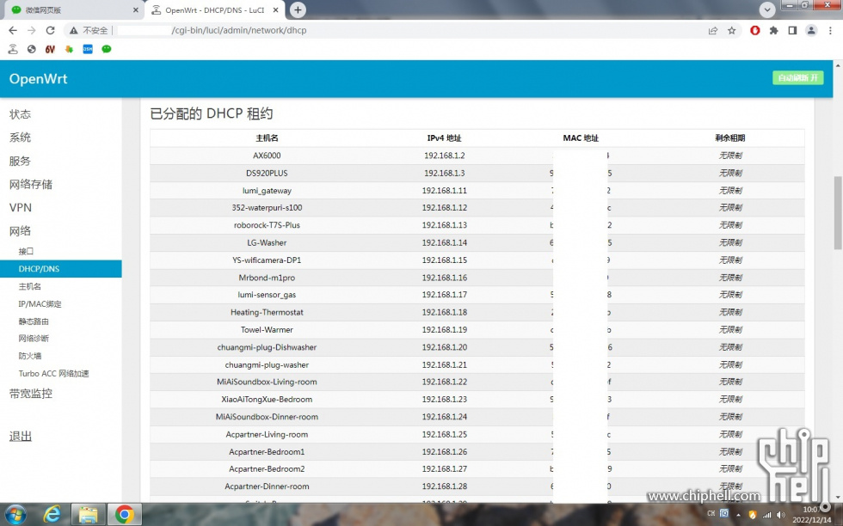Open the 静态路由 submenu page
Screen dimensions: 843x526
click(34, 321)
